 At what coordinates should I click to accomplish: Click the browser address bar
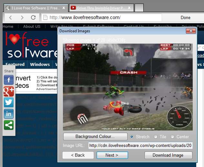click(x=101, y=17)
